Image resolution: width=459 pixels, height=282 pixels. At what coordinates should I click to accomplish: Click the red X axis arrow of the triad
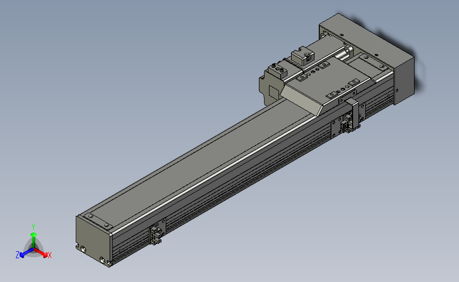click(x=41, y=253)
